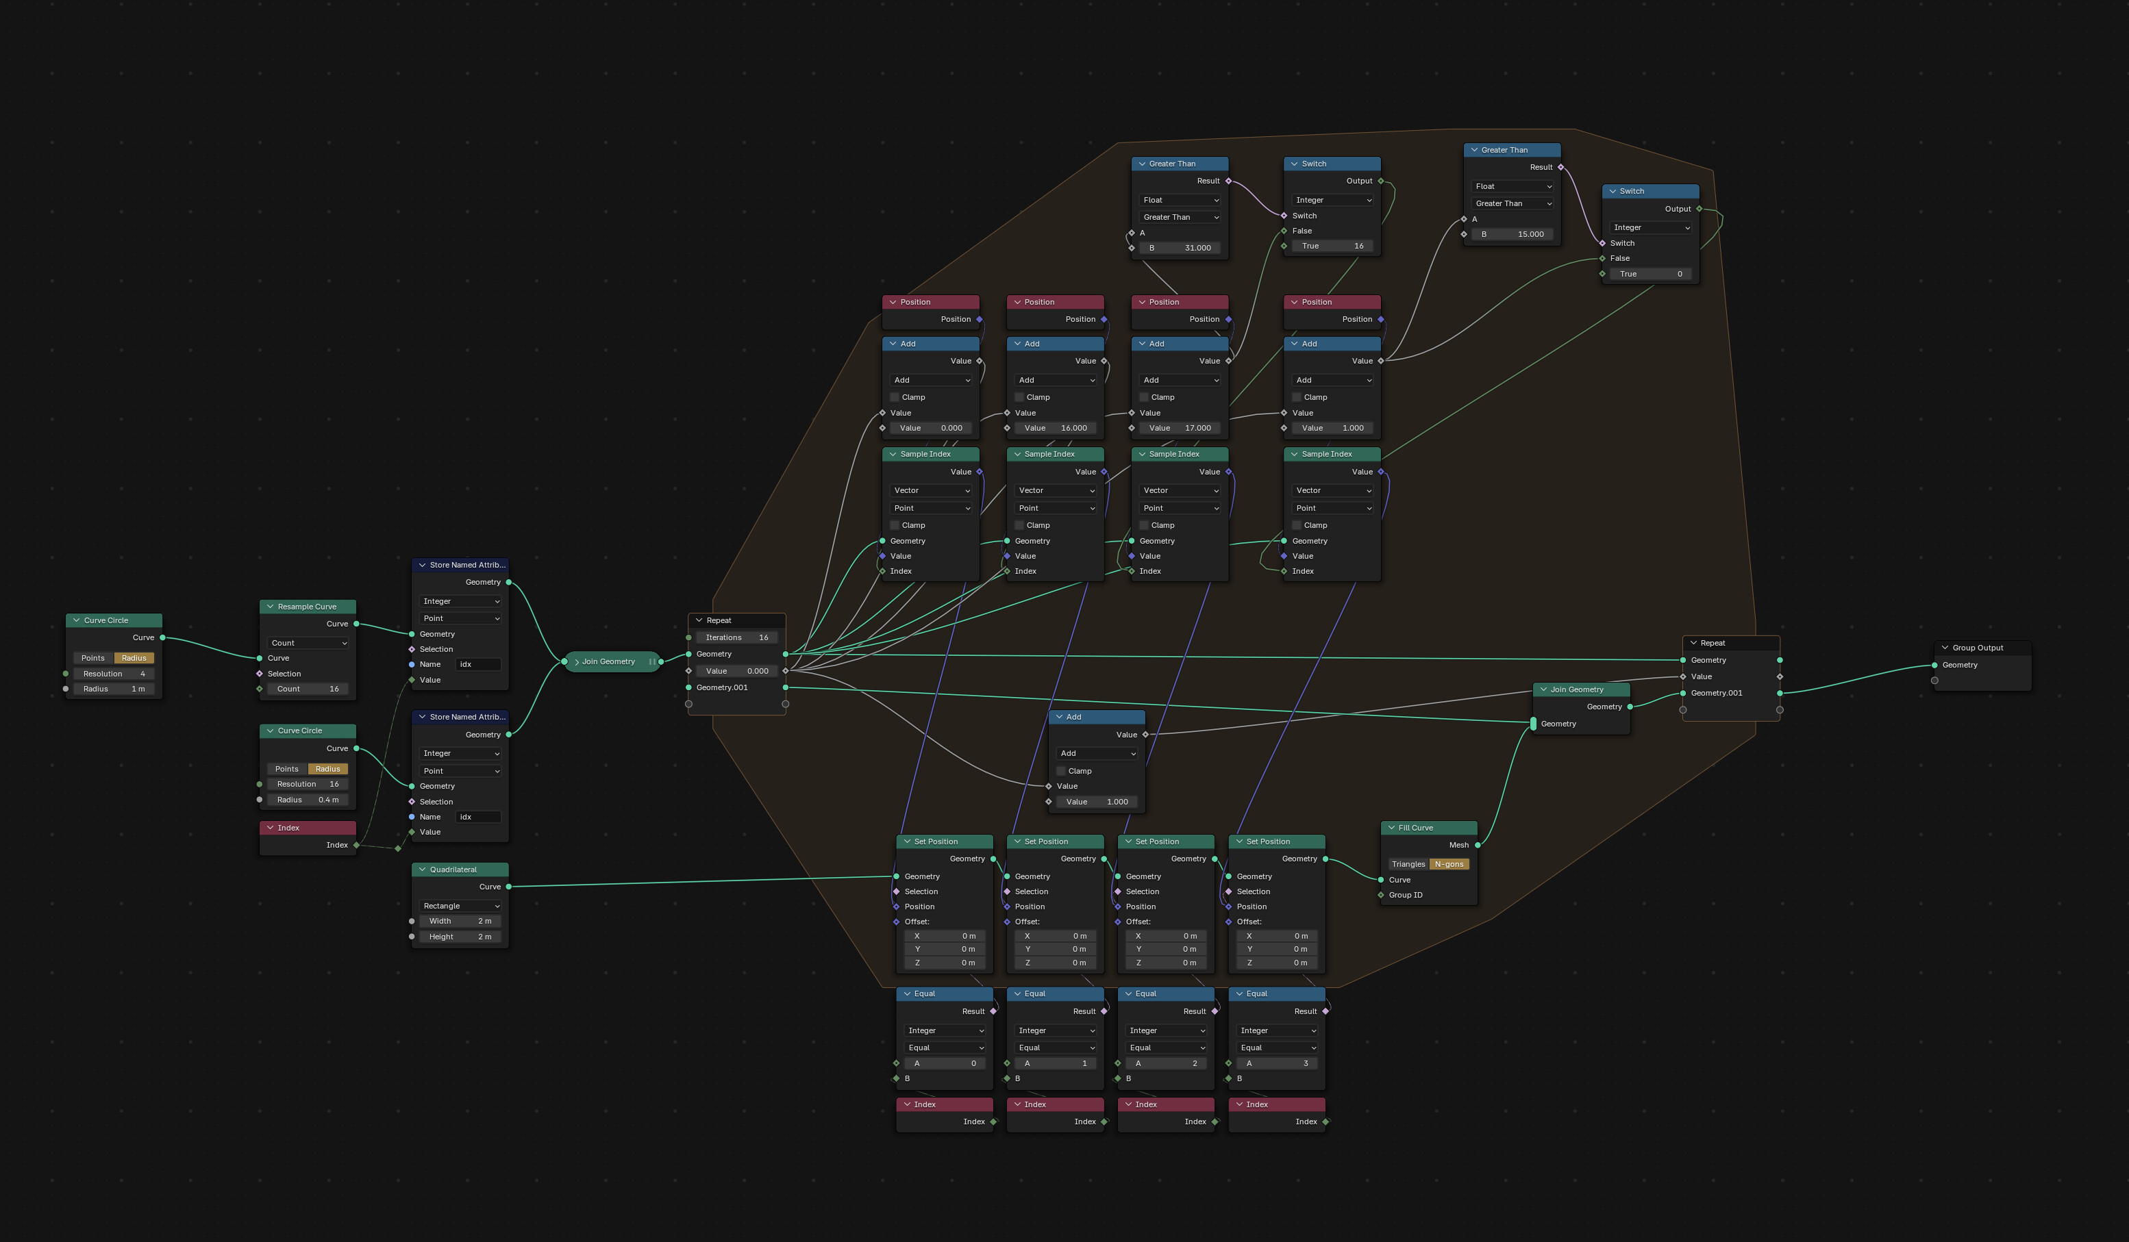The image size is (2129, 1242).
Task: Click the Geometry.001 input socket on the right Repeat node
Action: [x=1683, y=693]
